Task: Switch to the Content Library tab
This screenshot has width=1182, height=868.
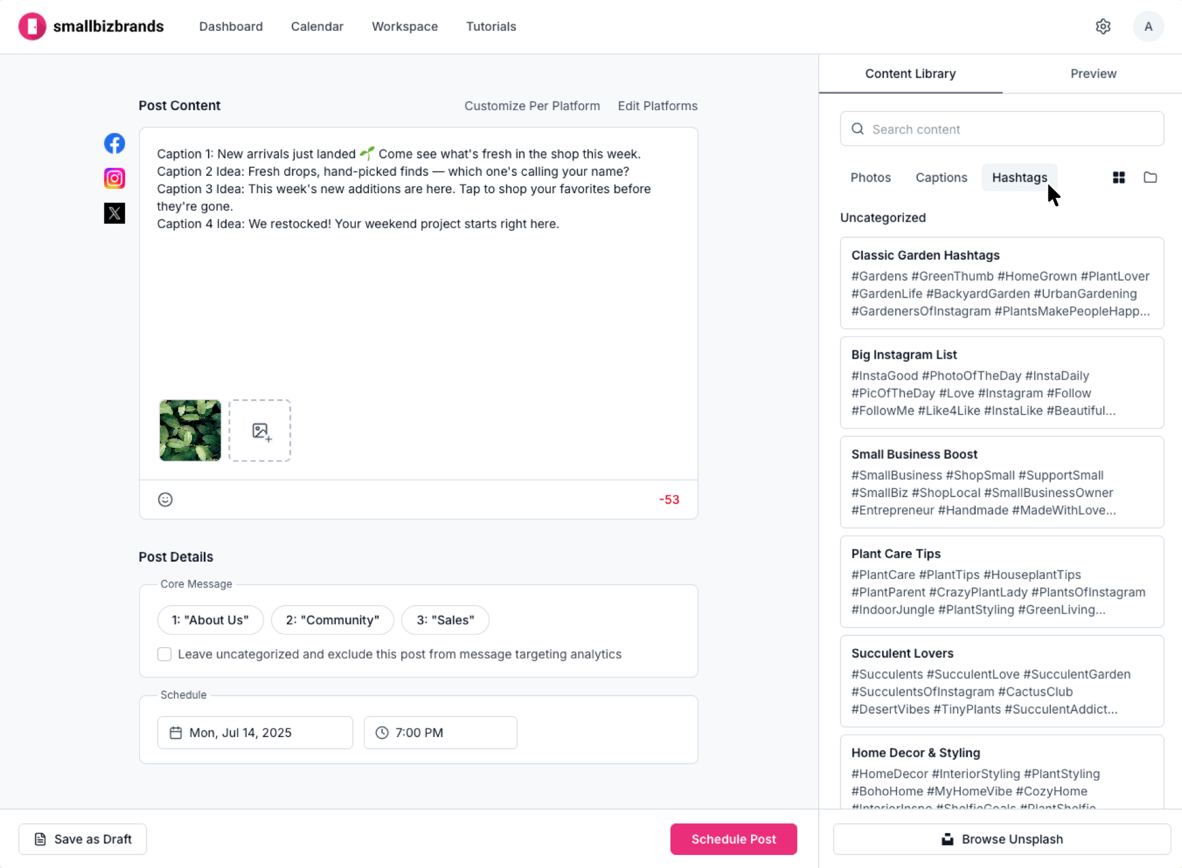Action: pos(910,74)
